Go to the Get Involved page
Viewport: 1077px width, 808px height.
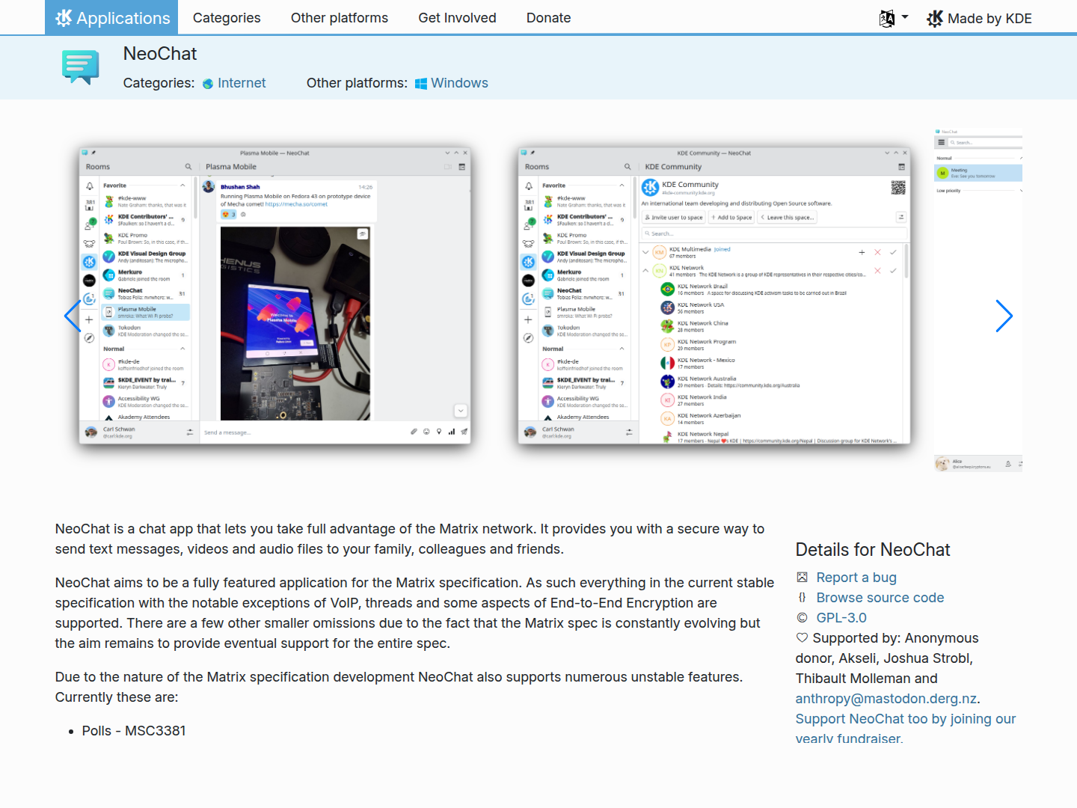pyautogui.click(x=457, y=18)
